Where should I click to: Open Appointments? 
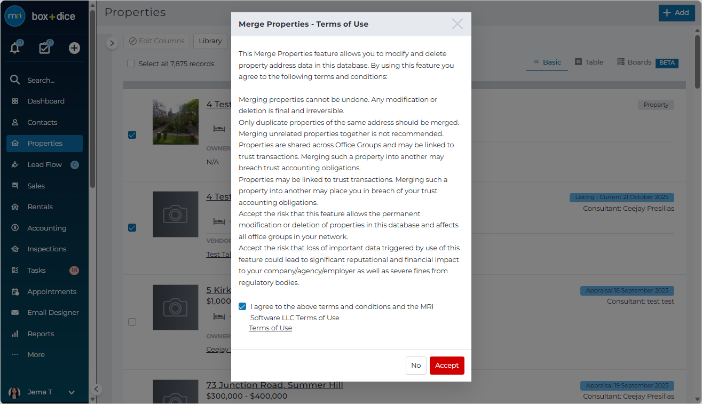(45, 291)
